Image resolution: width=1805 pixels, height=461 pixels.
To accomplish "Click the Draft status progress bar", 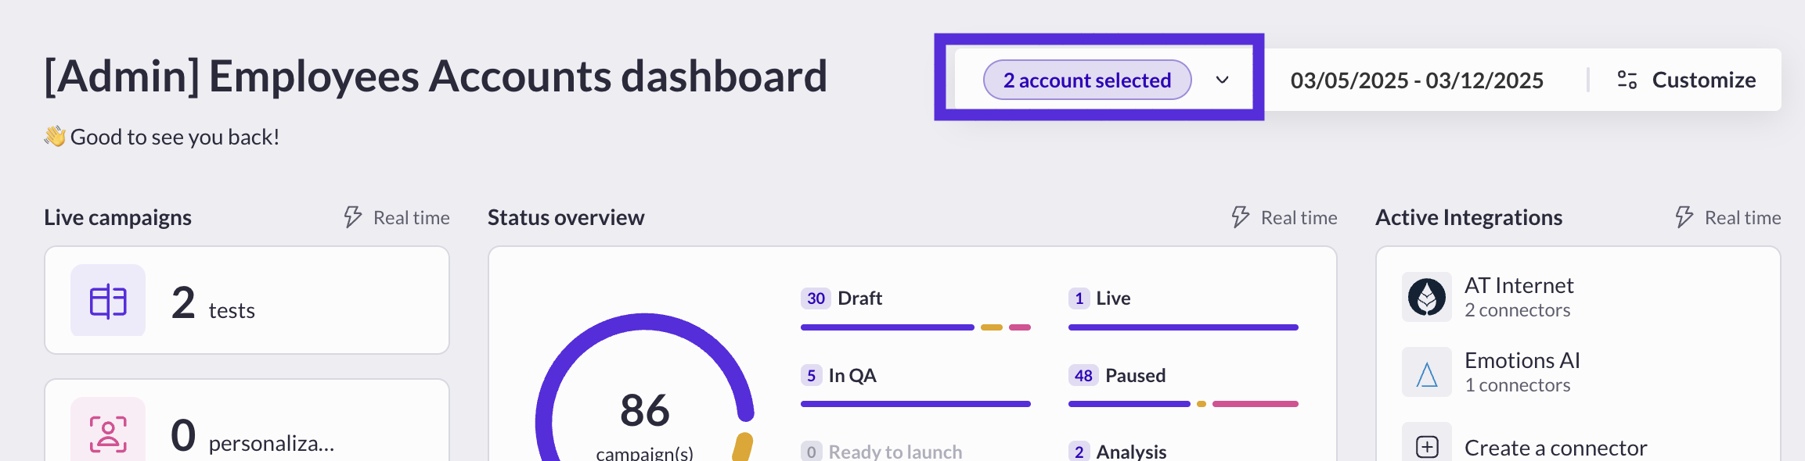I will (916, 327).
